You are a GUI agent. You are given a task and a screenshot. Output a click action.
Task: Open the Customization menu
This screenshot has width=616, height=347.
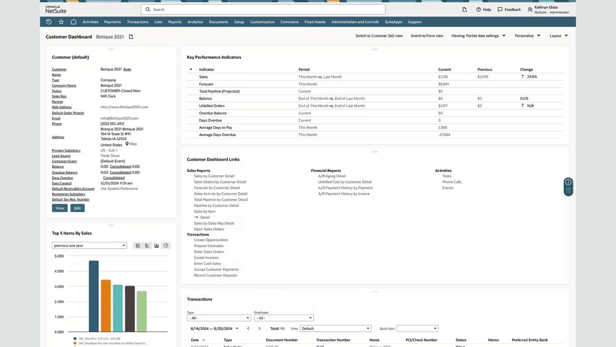[262, 22]
